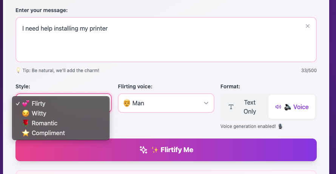Click the "Be natural" tip text

click(x=60, y=71)
